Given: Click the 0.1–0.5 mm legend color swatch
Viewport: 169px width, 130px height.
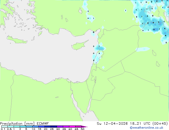Looking at the screenshot, I should pyautogui.click(x=5, y=127).
